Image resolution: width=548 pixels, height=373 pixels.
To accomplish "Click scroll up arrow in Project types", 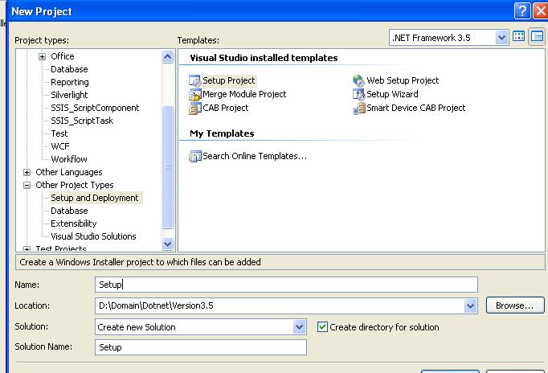I will click(x=168, y=56).
